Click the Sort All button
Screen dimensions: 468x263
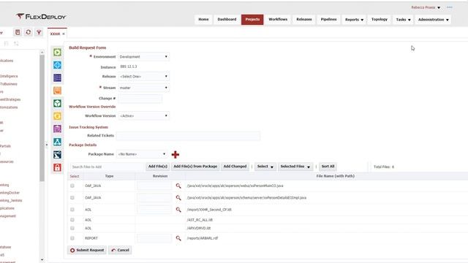point(328,167)
